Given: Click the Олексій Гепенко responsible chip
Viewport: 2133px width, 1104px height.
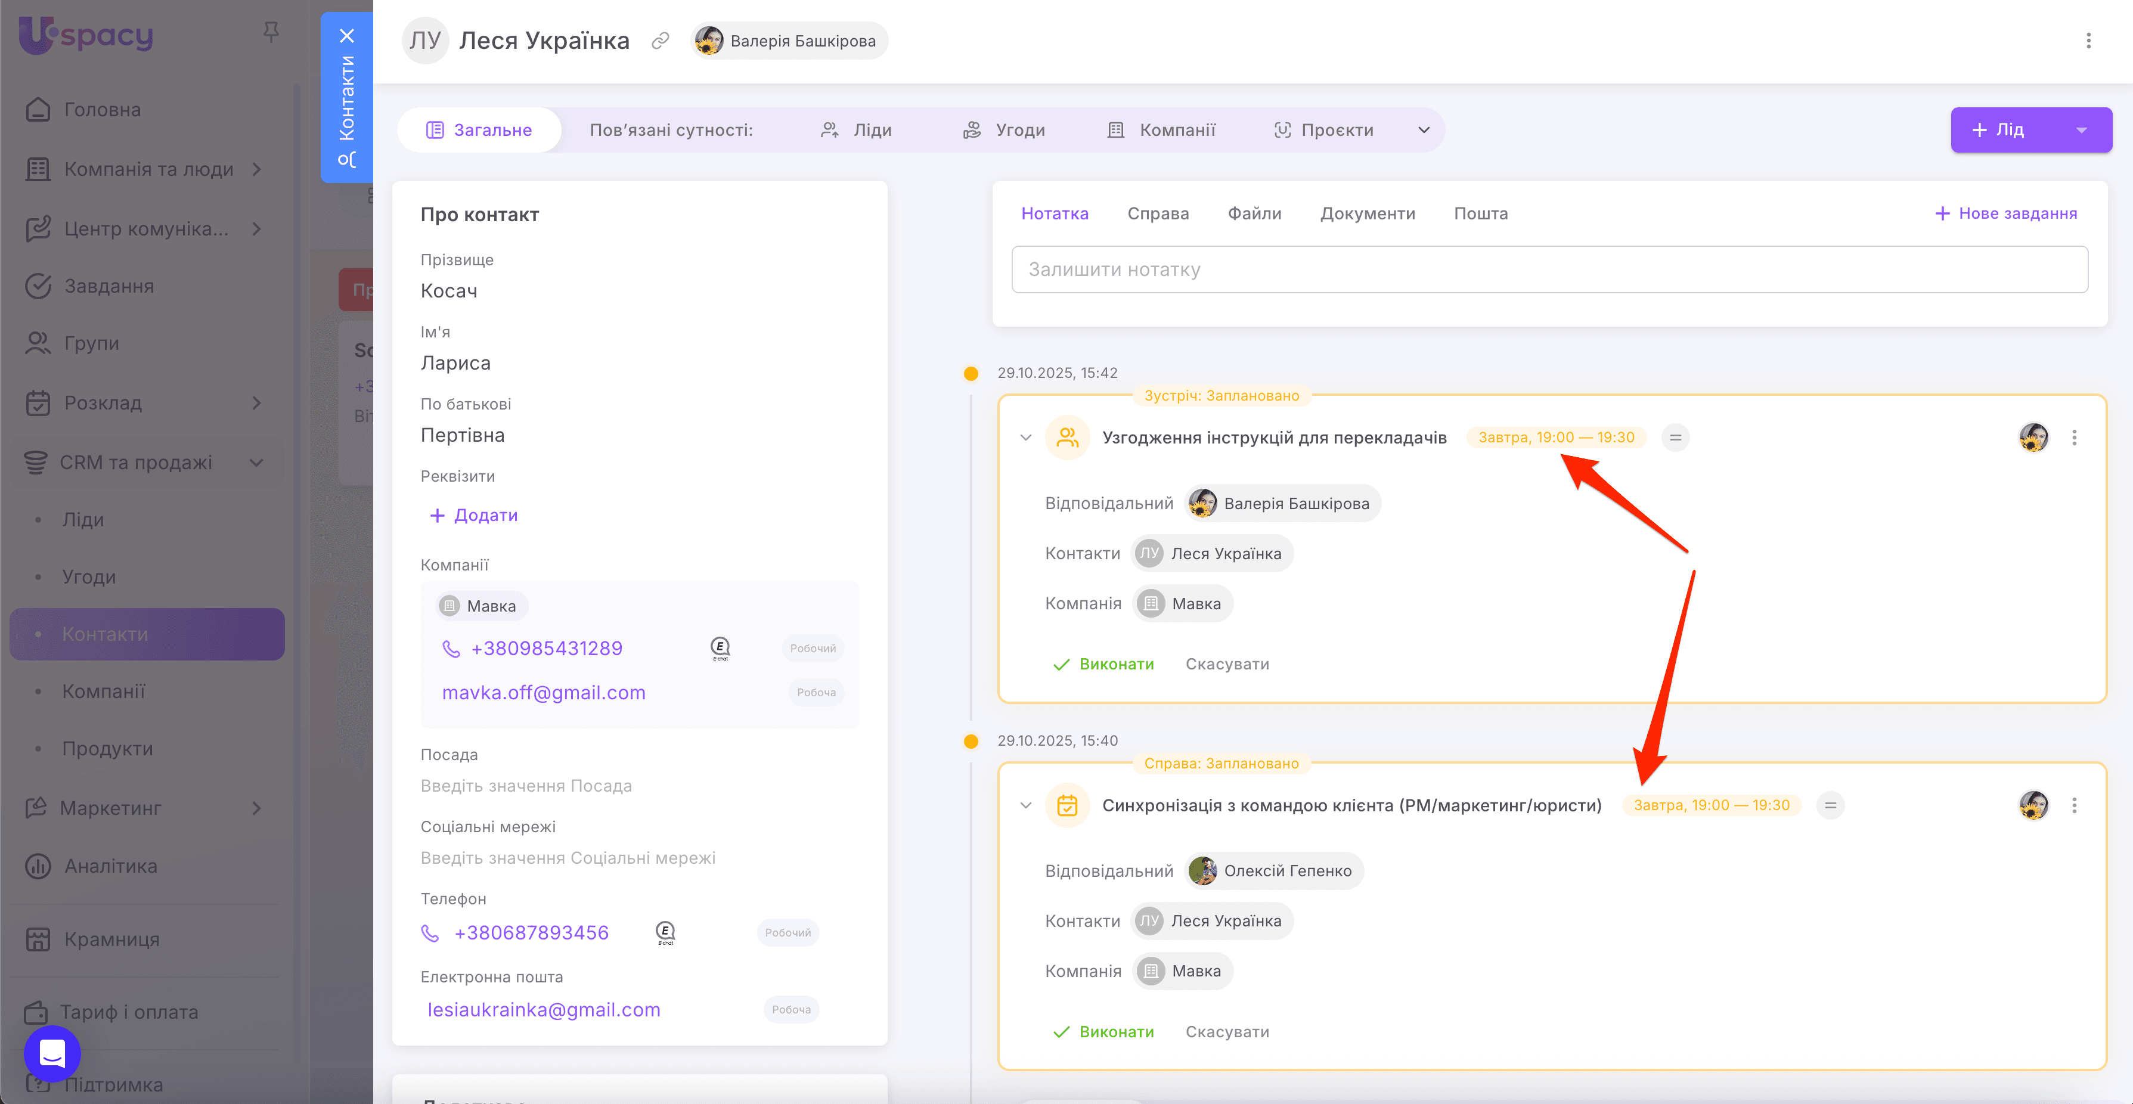Looking at the screenshot, I should click(1273, 872).
